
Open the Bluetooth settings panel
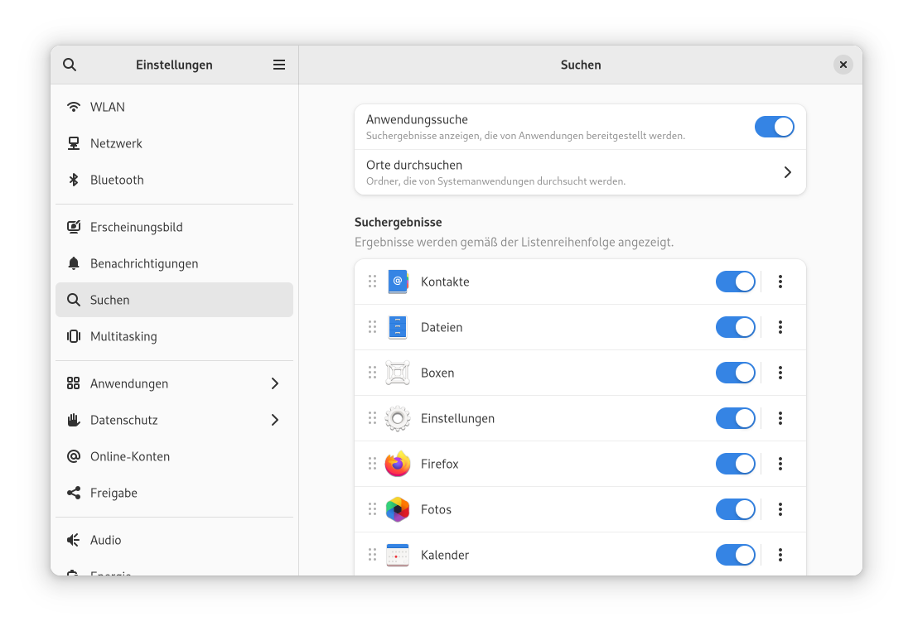pyautogui.click(x=117, y=180)
